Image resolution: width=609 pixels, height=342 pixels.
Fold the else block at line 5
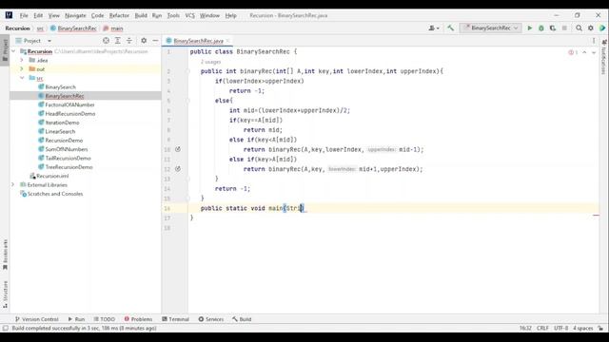click(x=187, y=101)
